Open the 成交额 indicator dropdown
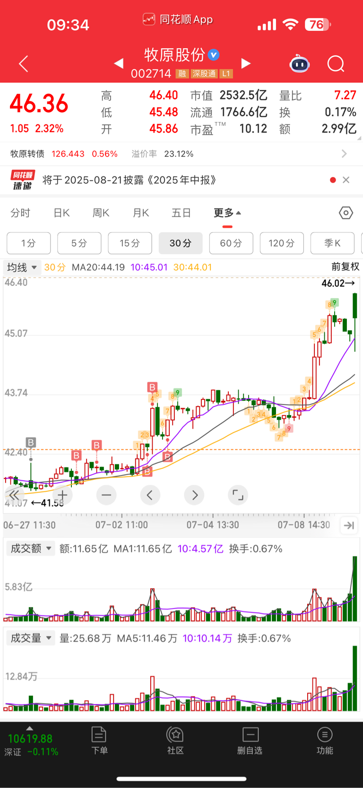The height and width of the screenshot is (788, 363). click(x=31, y=549)
